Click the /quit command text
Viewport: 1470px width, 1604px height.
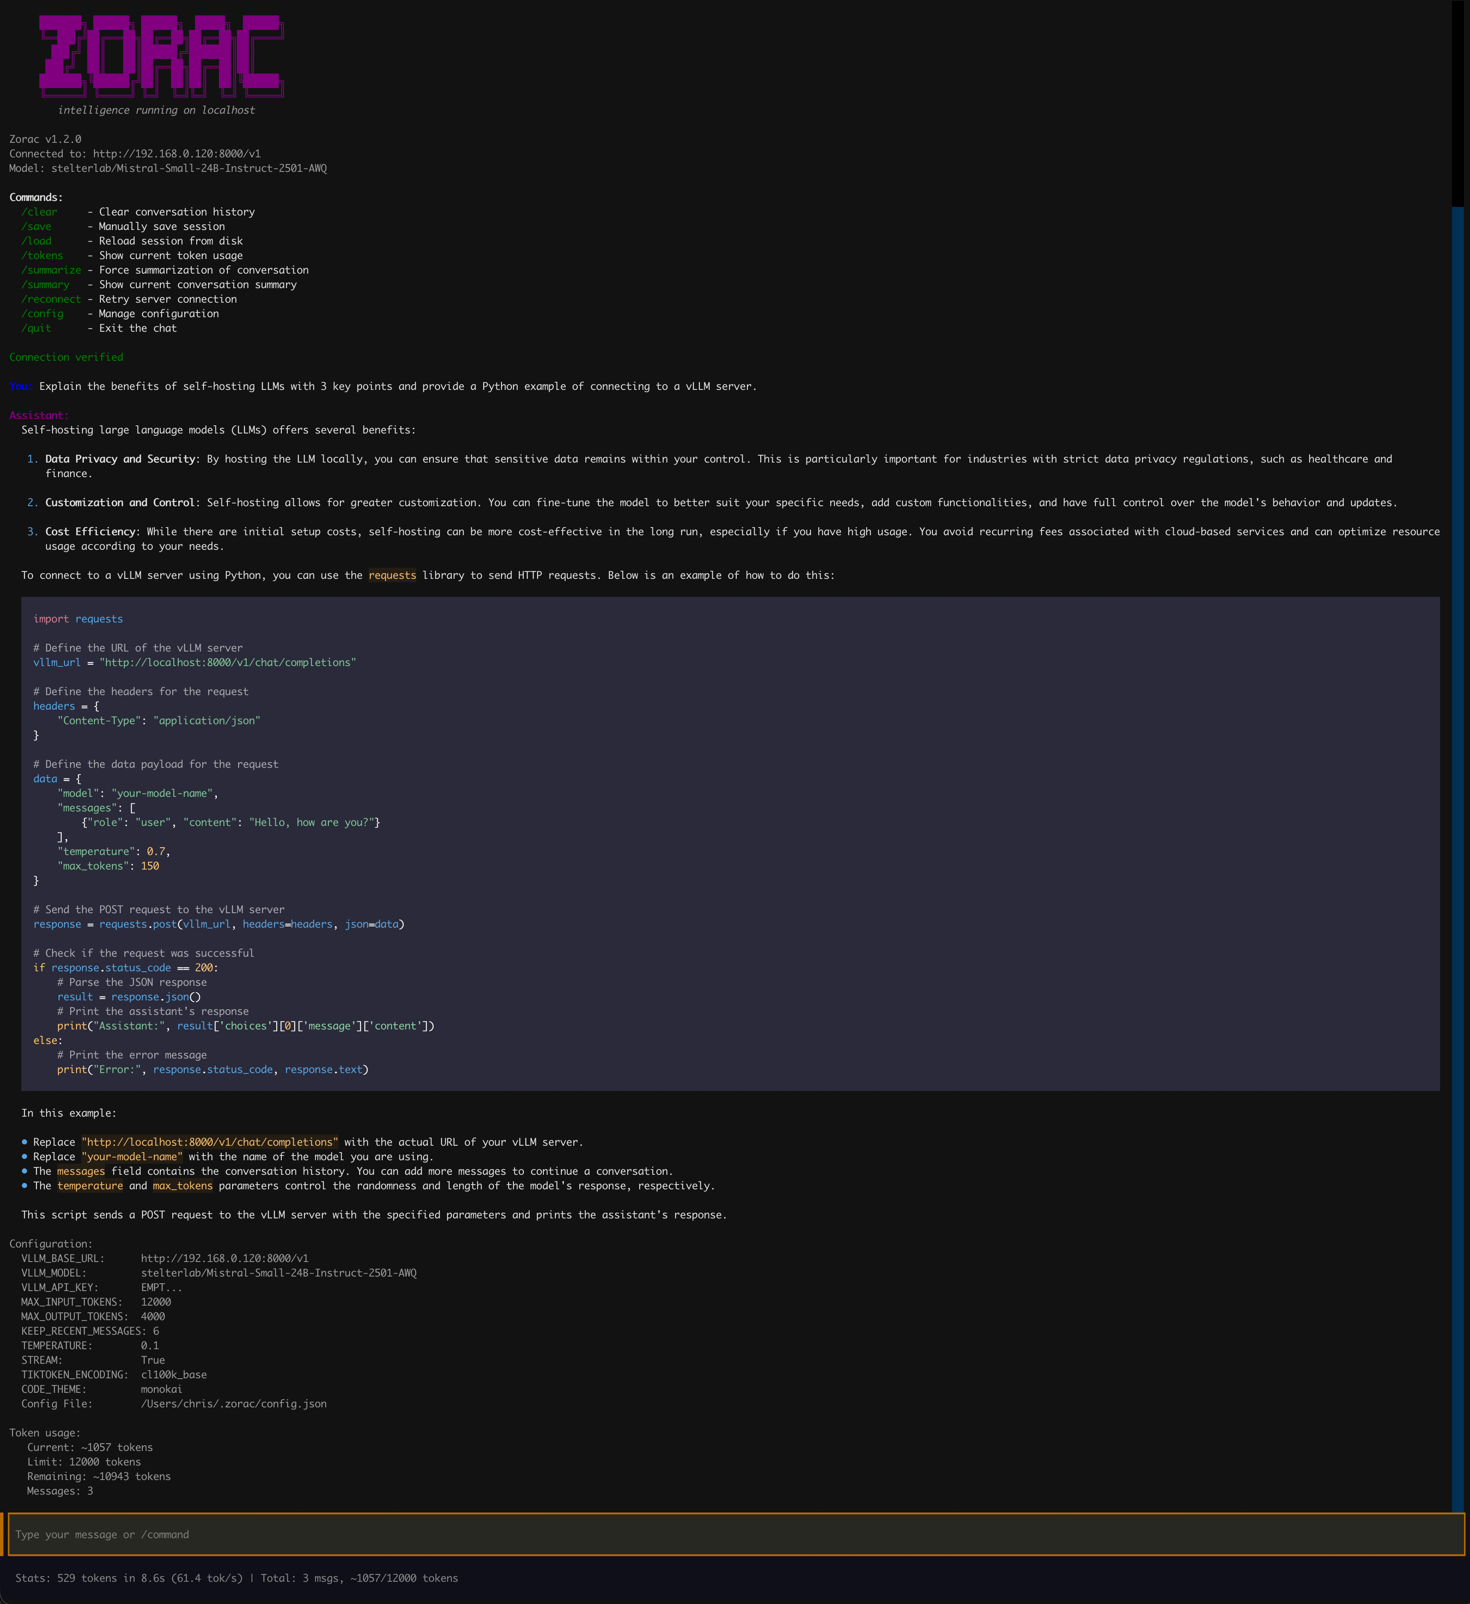click(x=36, y=328)
